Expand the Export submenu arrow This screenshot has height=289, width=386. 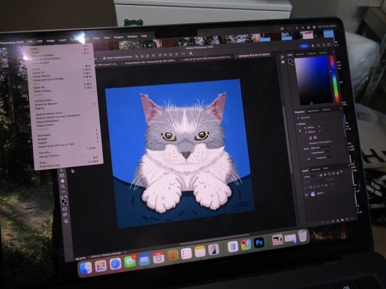click(94, 104)
